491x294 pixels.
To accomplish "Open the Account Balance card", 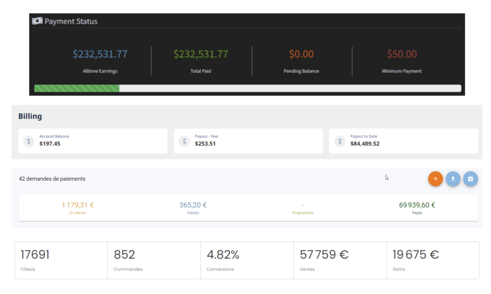I will [93, 141].
